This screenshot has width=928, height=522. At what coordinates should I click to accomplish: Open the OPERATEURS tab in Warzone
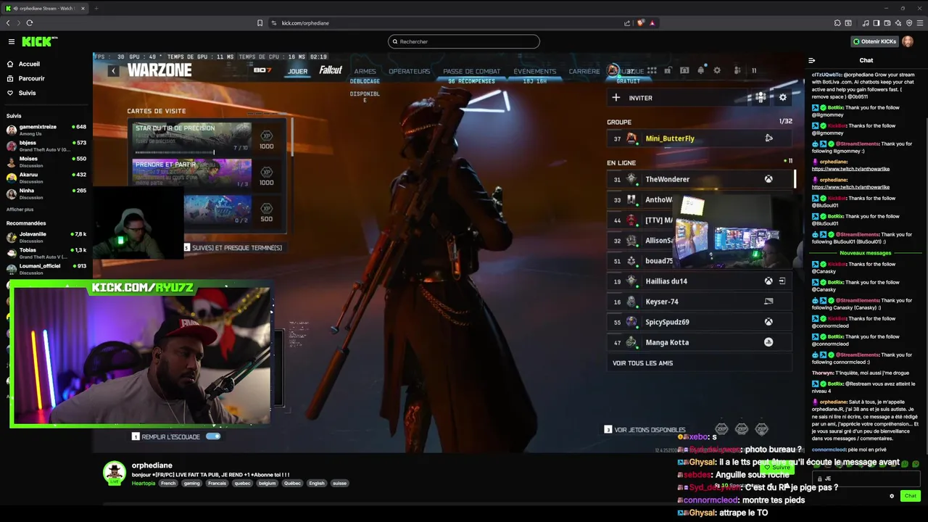pos(409,71)
